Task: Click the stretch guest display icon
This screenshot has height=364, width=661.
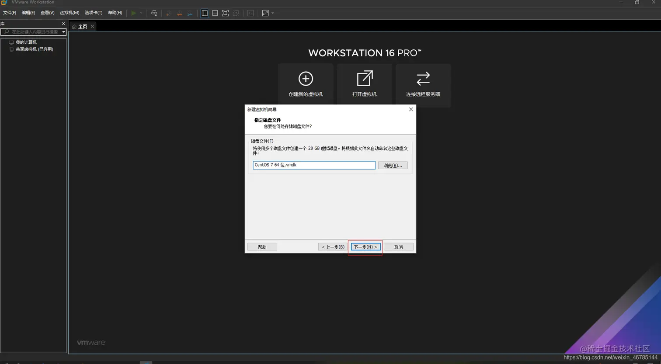Action: coord(265,13)
